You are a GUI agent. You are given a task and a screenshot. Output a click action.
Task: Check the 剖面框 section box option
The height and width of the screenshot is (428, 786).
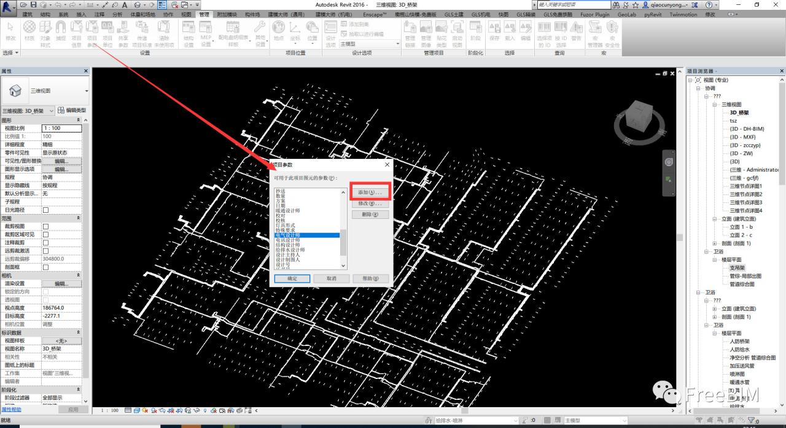45,267
